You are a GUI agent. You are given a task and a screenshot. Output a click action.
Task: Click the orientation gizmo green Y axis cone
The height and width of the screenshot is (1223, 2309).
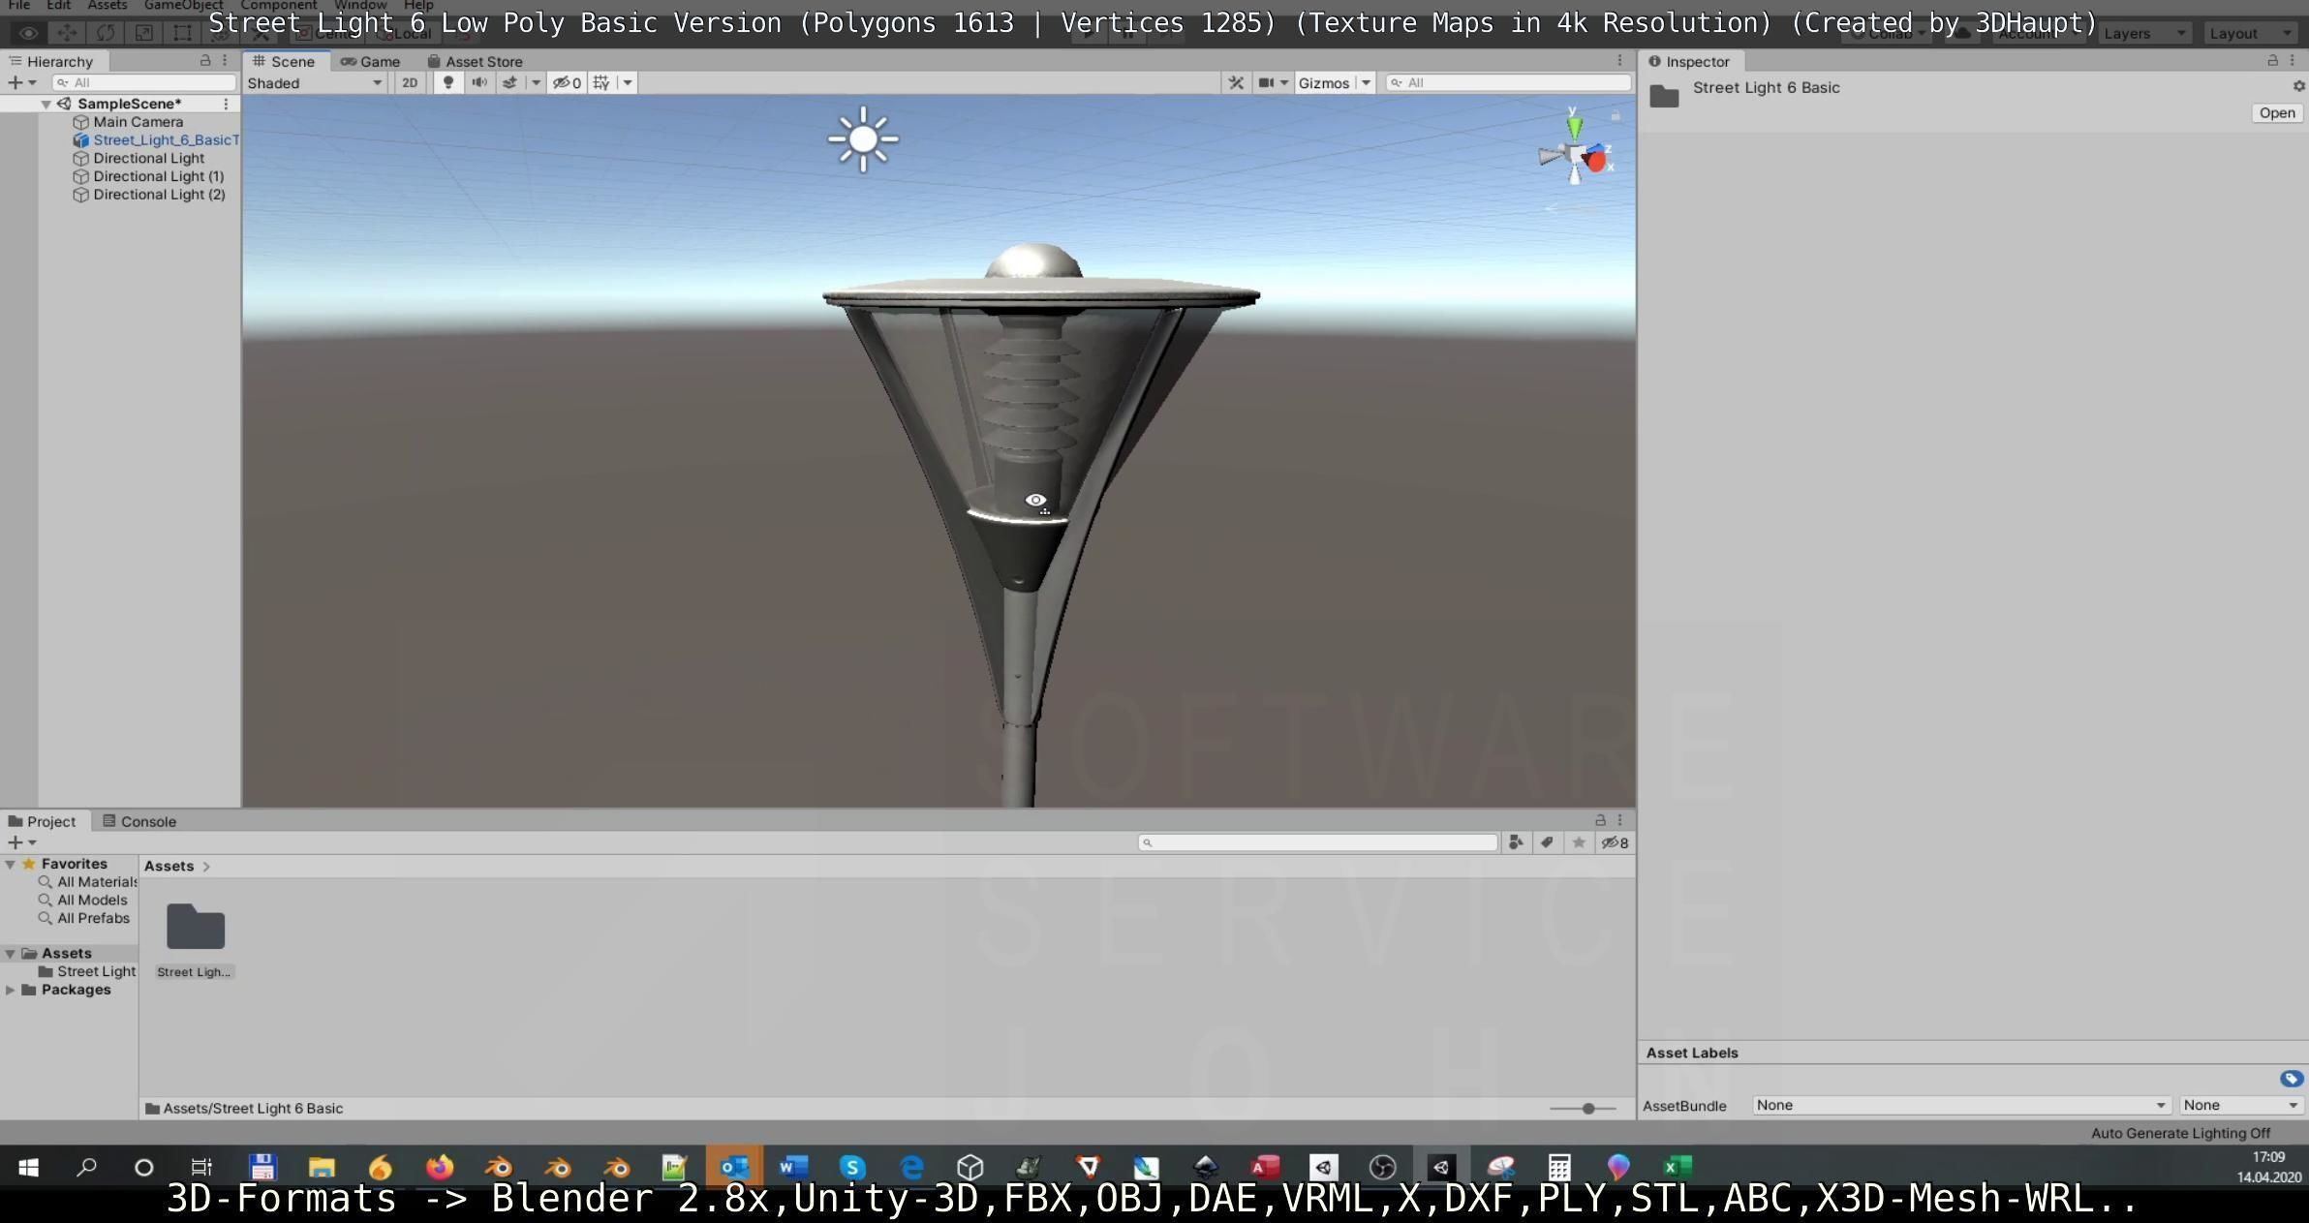[x=1574, y=126]
